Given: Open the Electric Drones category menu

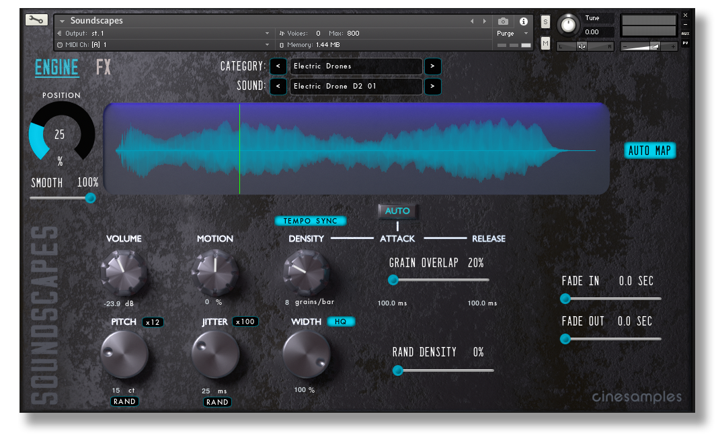Looking at the screenshot, I should click(x=356, y=66).
